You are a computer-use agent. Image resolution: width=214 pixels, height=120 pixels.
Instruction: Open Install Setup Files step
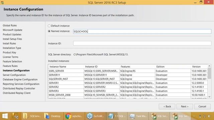click(12, 39)
